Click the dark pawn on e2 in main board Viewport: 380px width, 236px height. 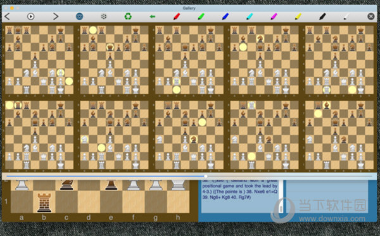[x=111, y=185]
